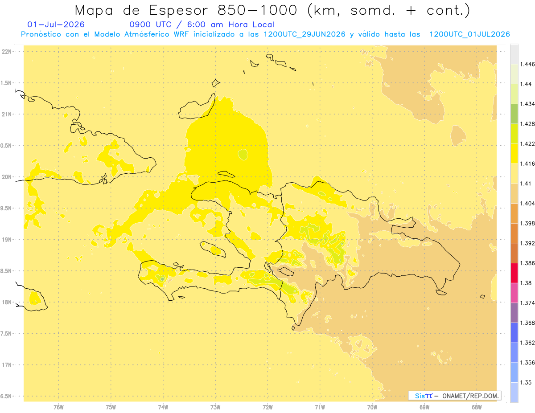This screenshot has width=535, height=413.
Task: Click the '1.422' colorbar value
Action: 527,144
